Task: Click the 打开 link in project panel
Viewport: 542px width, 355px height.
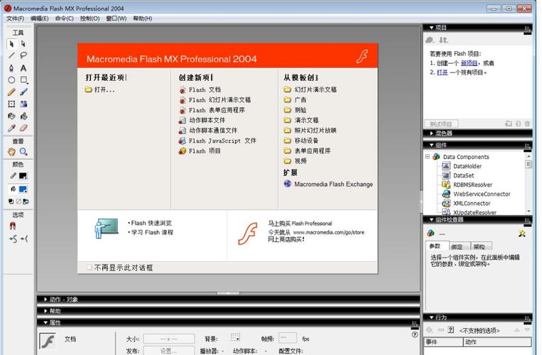Action: coord(443,72)
